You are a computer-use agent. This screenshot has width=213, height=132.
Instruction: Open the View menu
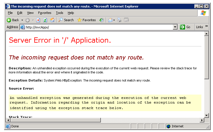coord(30,13)
